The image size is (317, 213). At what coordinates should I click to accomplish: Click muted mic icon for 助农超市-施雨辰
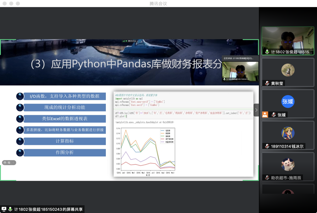click(x=267, y=178)
